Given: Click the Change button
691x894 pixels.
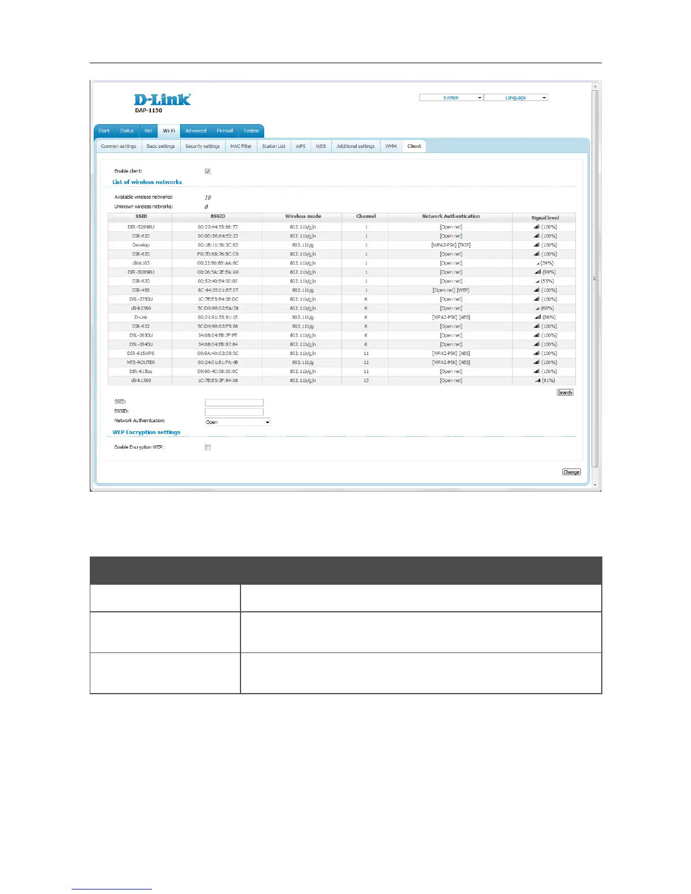Looking at the screenshot, I should point(571,472).
